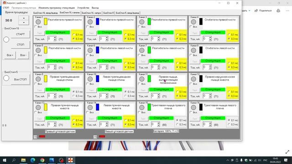Click the Канал 16 round indicator
292x164 pixels.
[x=193, y=108]
